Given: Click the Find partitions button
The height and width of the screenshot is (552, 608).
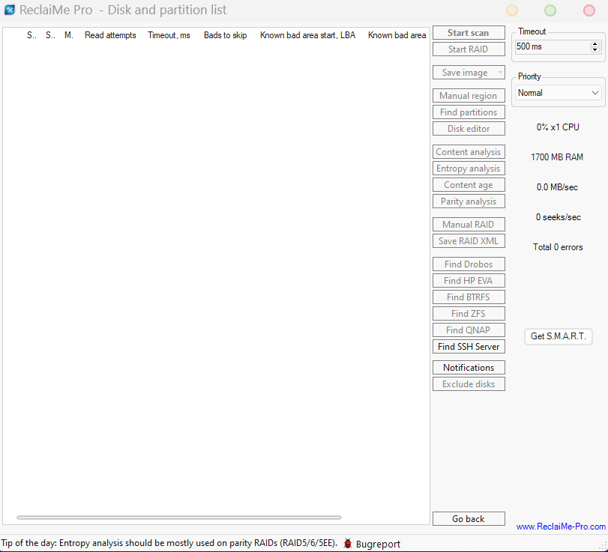Looking at the screenshot, I should pos(469,112).
